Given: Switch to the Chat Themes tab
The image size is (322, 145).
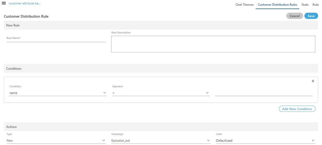Looking at the screenshot, I should coord(245,5).
